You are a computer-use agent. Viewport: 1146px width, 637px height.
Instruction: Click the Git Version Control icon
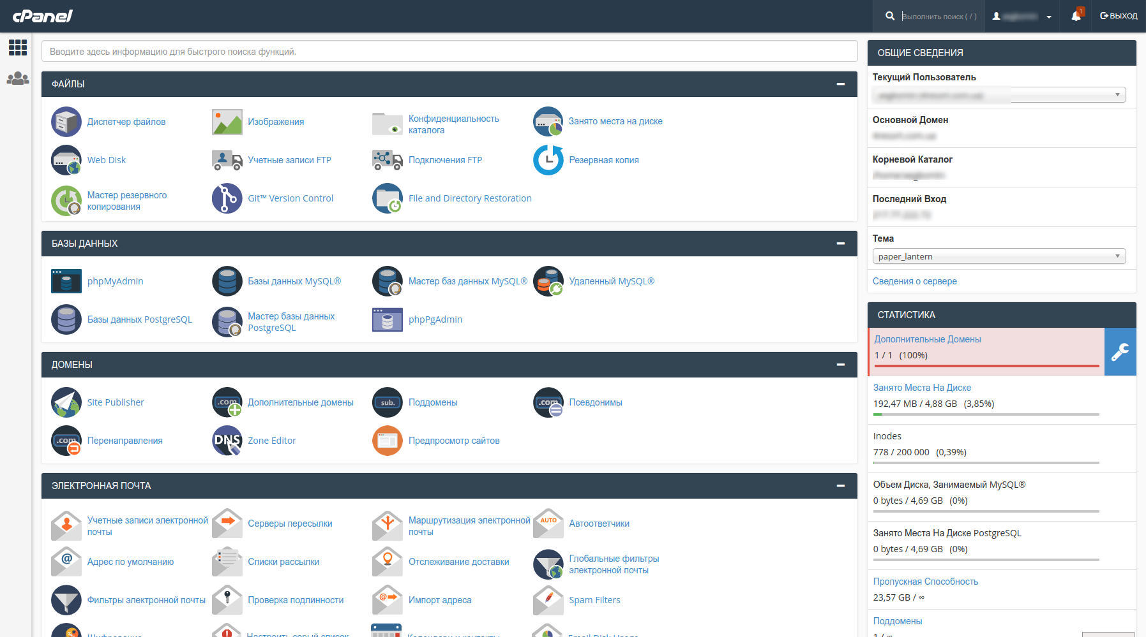(227, 198)
